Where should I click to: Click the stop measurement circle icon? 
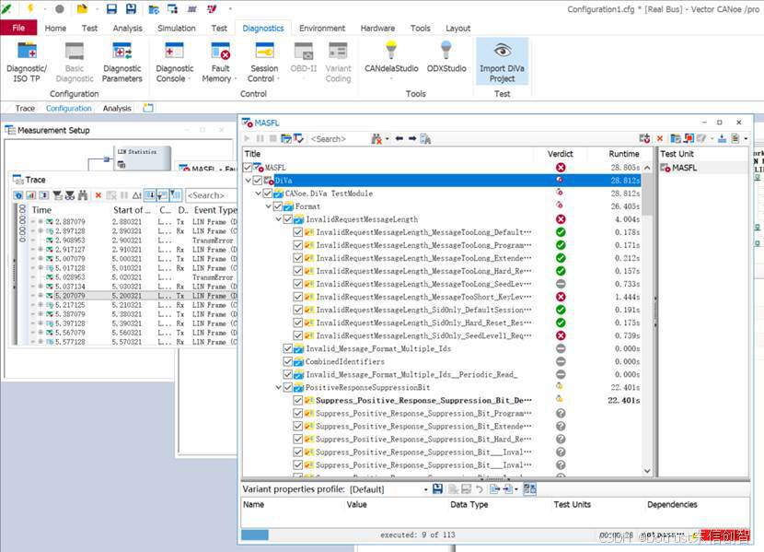tap(60, 9)
